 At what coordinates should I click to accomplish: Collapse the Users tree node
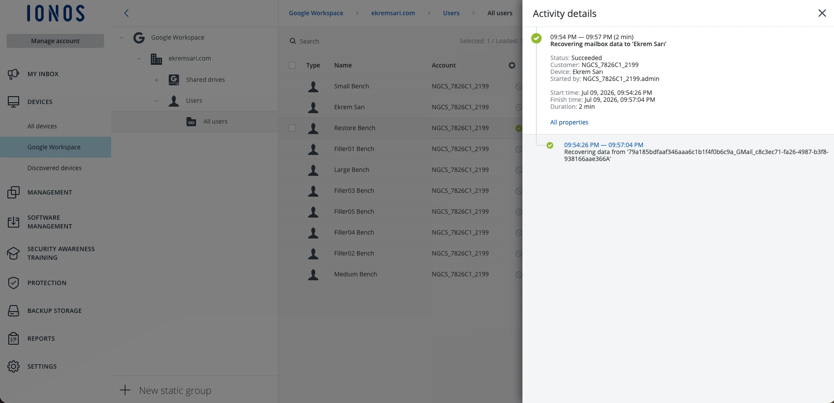click(156, 101)
